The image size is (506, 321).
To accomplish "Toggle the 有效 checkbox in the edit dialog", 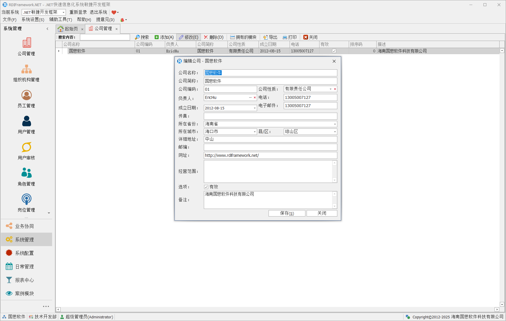I will click(206, 187).
